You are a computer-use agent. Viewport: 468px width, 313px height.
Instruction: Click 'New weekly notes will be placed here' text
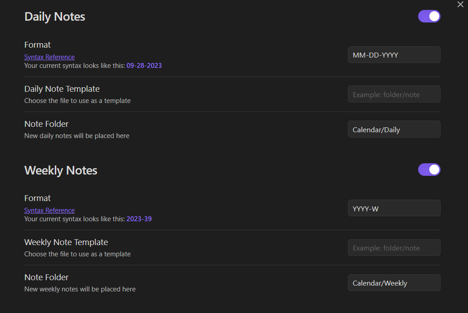coord(80,289)
